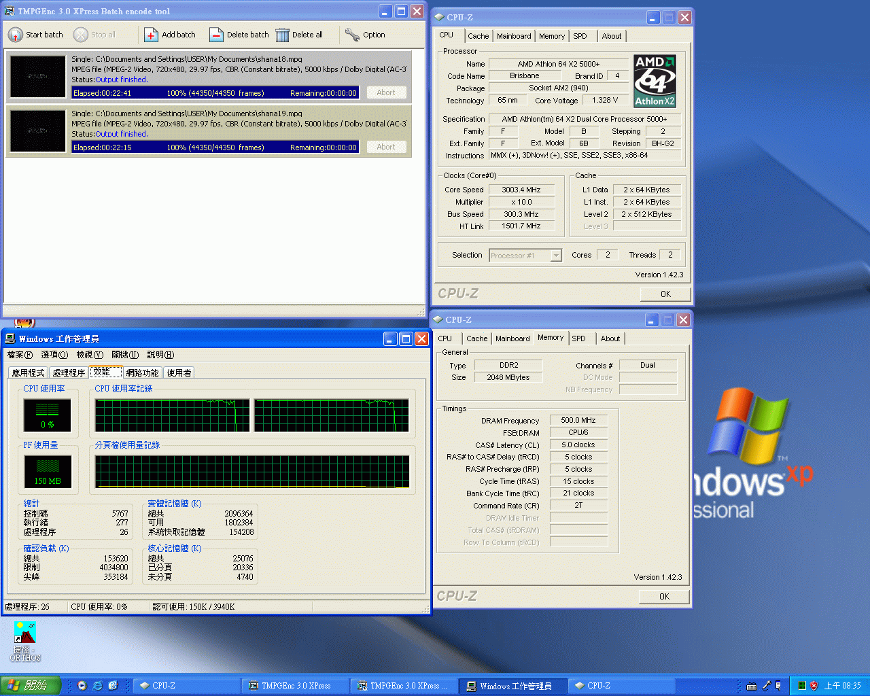Switch to 處理程序 tab in Task Manager
870x696 pixels.
tap(69, 372)
